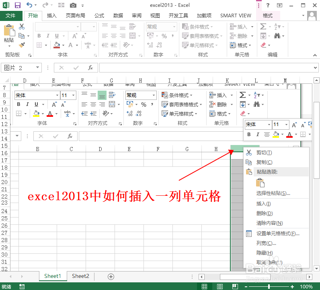Open the 文件 tab
Screen dimensions: 320x290
[x=10, y=16]
